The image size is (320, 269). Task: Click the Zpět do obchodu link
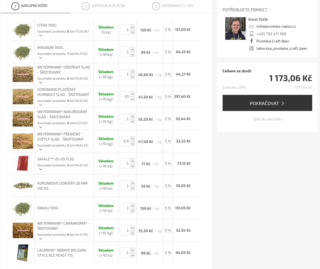point(267,119)
